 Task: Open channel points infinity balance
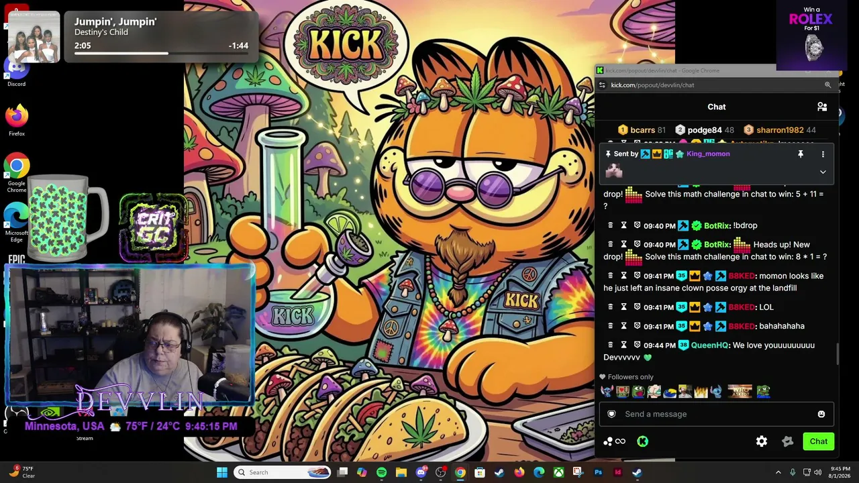pos(615,441)
